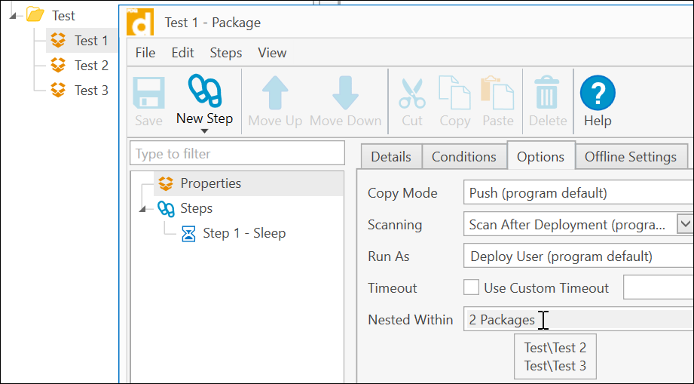Select the Test 2 package in sidebar
The height and width of the screenshot is (384, 694).
point(90,66)
